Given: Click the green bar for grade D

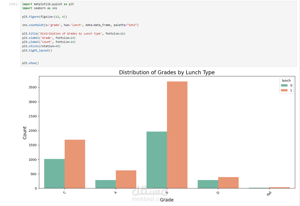Looking at the screenshot, I should [208, 184].
